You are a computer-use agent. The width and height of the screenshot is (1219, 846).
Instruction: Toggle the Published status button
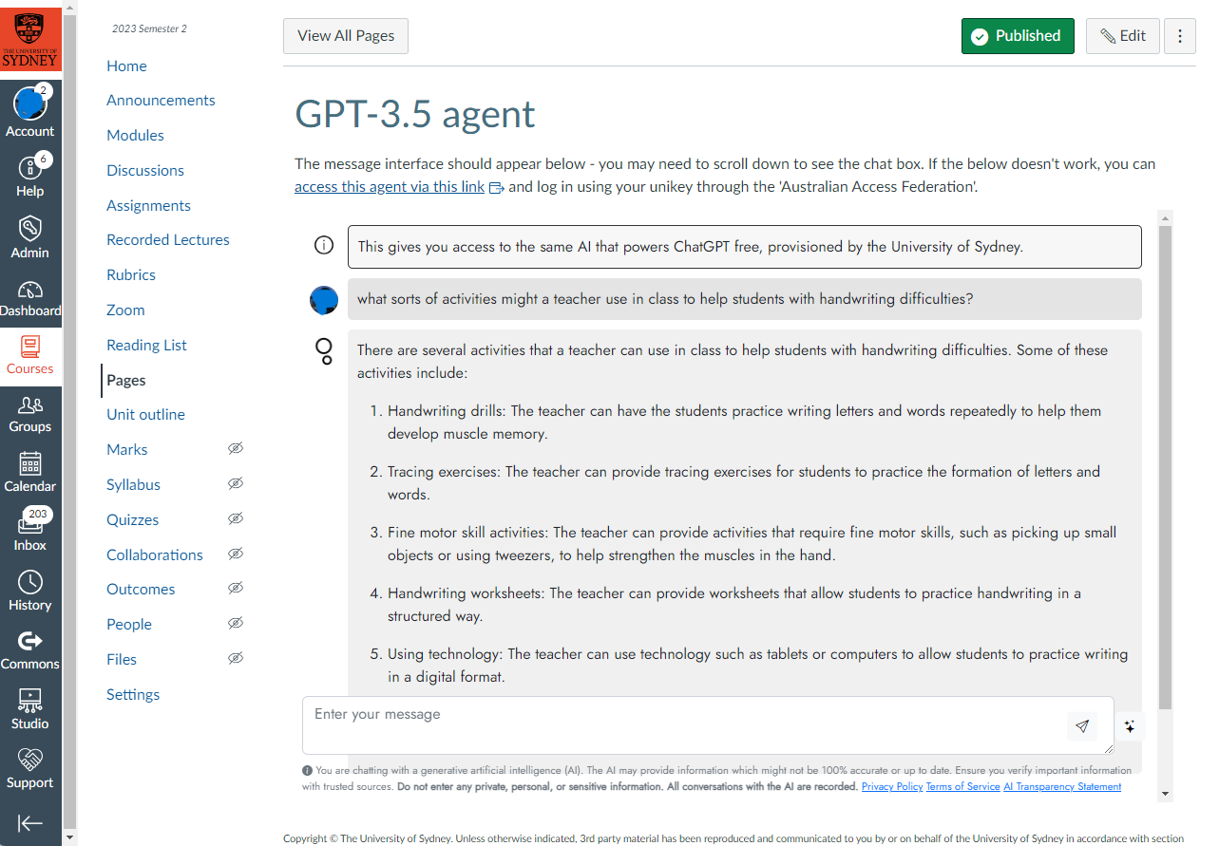click(1017, 36)
